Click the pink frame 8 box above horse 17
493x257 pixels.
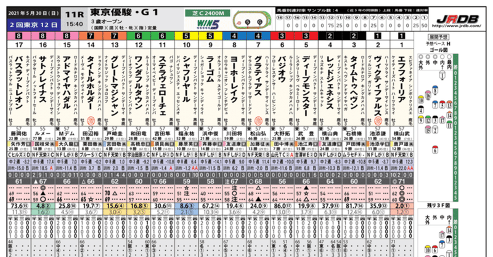pos(19,36)
